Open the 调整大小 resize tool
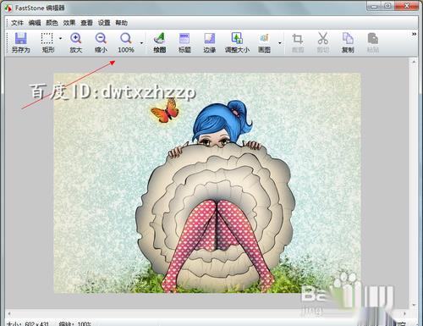 pyautogui.click(x=237, y=42)
